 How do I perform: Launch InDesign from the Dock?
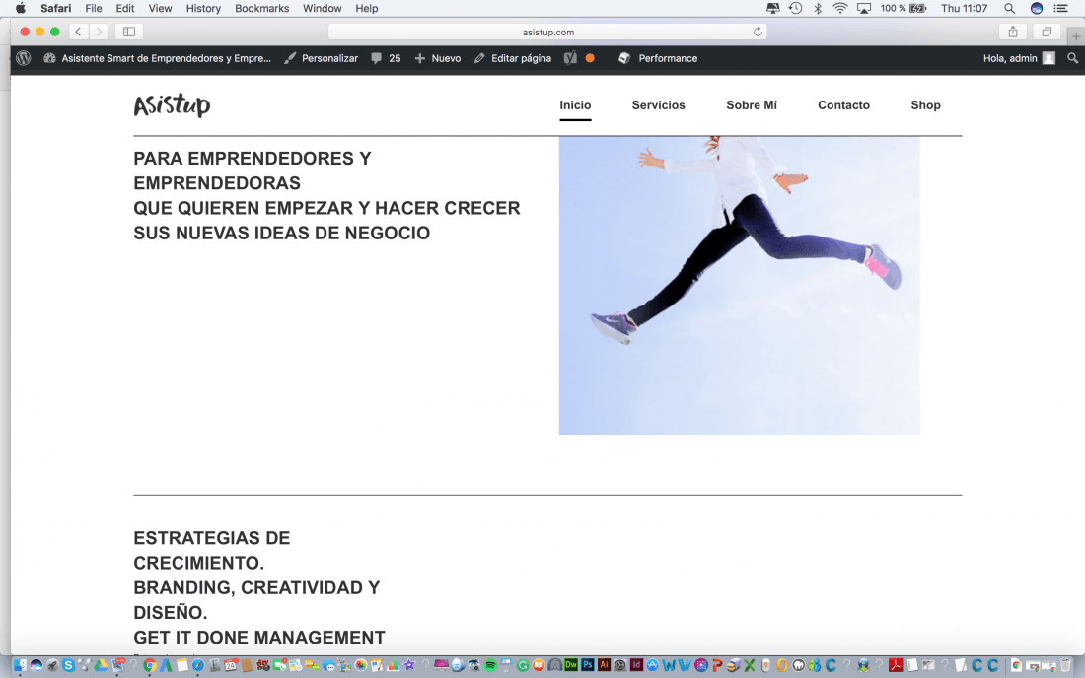[636, 665]
